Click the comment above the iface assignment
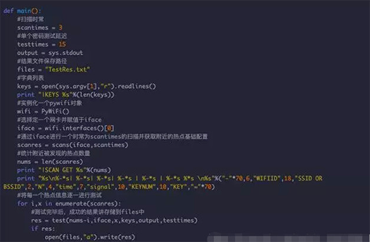The width and height of the screenshot is (370, 242). pos(59,120)
